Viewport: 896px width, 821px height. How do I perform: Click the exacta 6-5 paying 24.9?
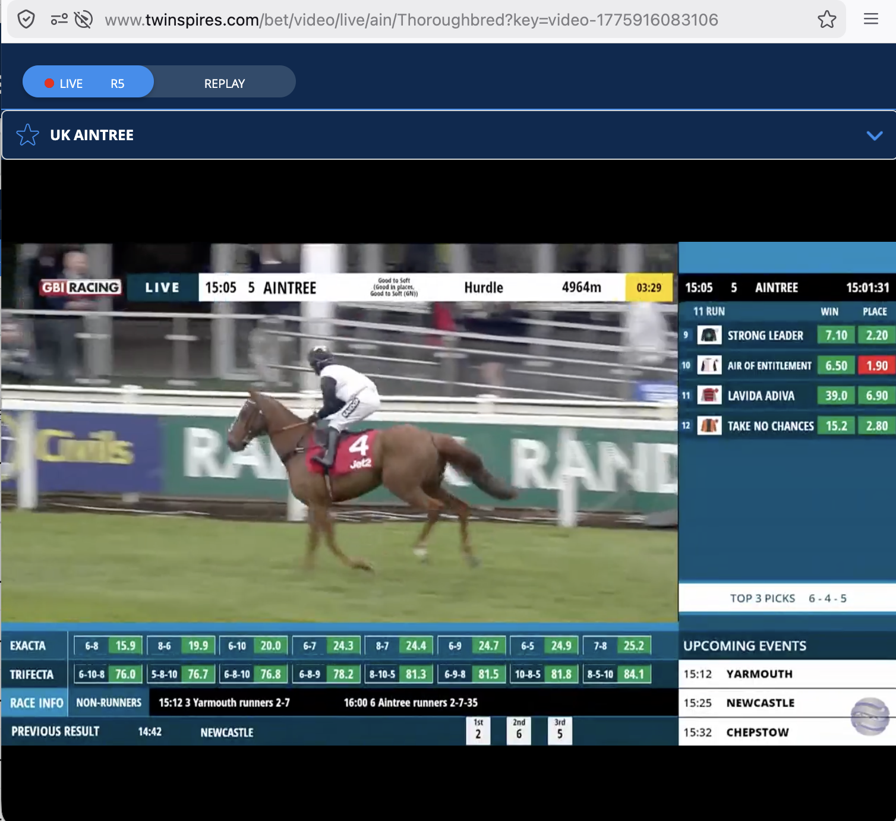[544, 646]
